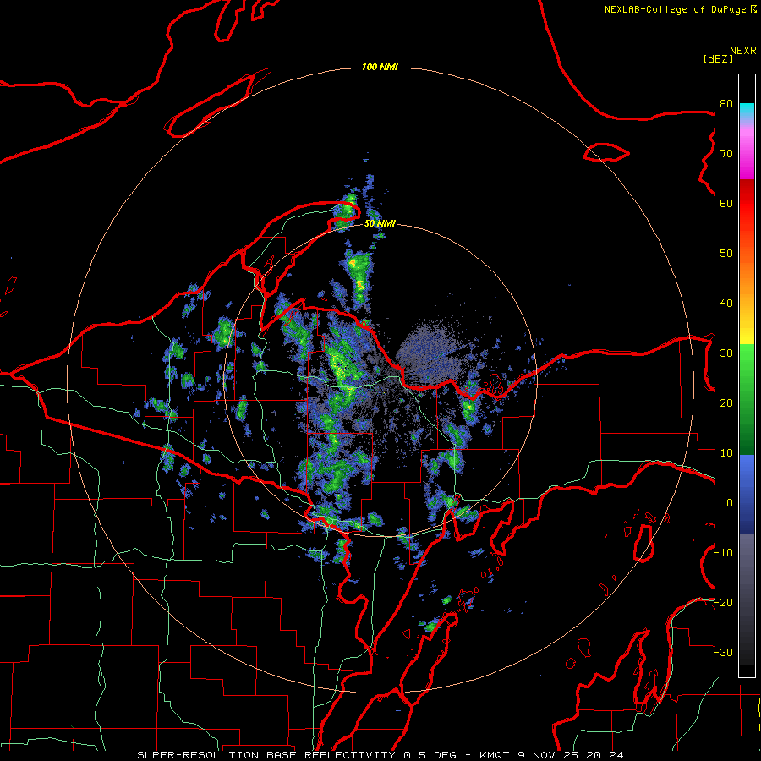Click the -30 value on the dBZ scale

723,653
